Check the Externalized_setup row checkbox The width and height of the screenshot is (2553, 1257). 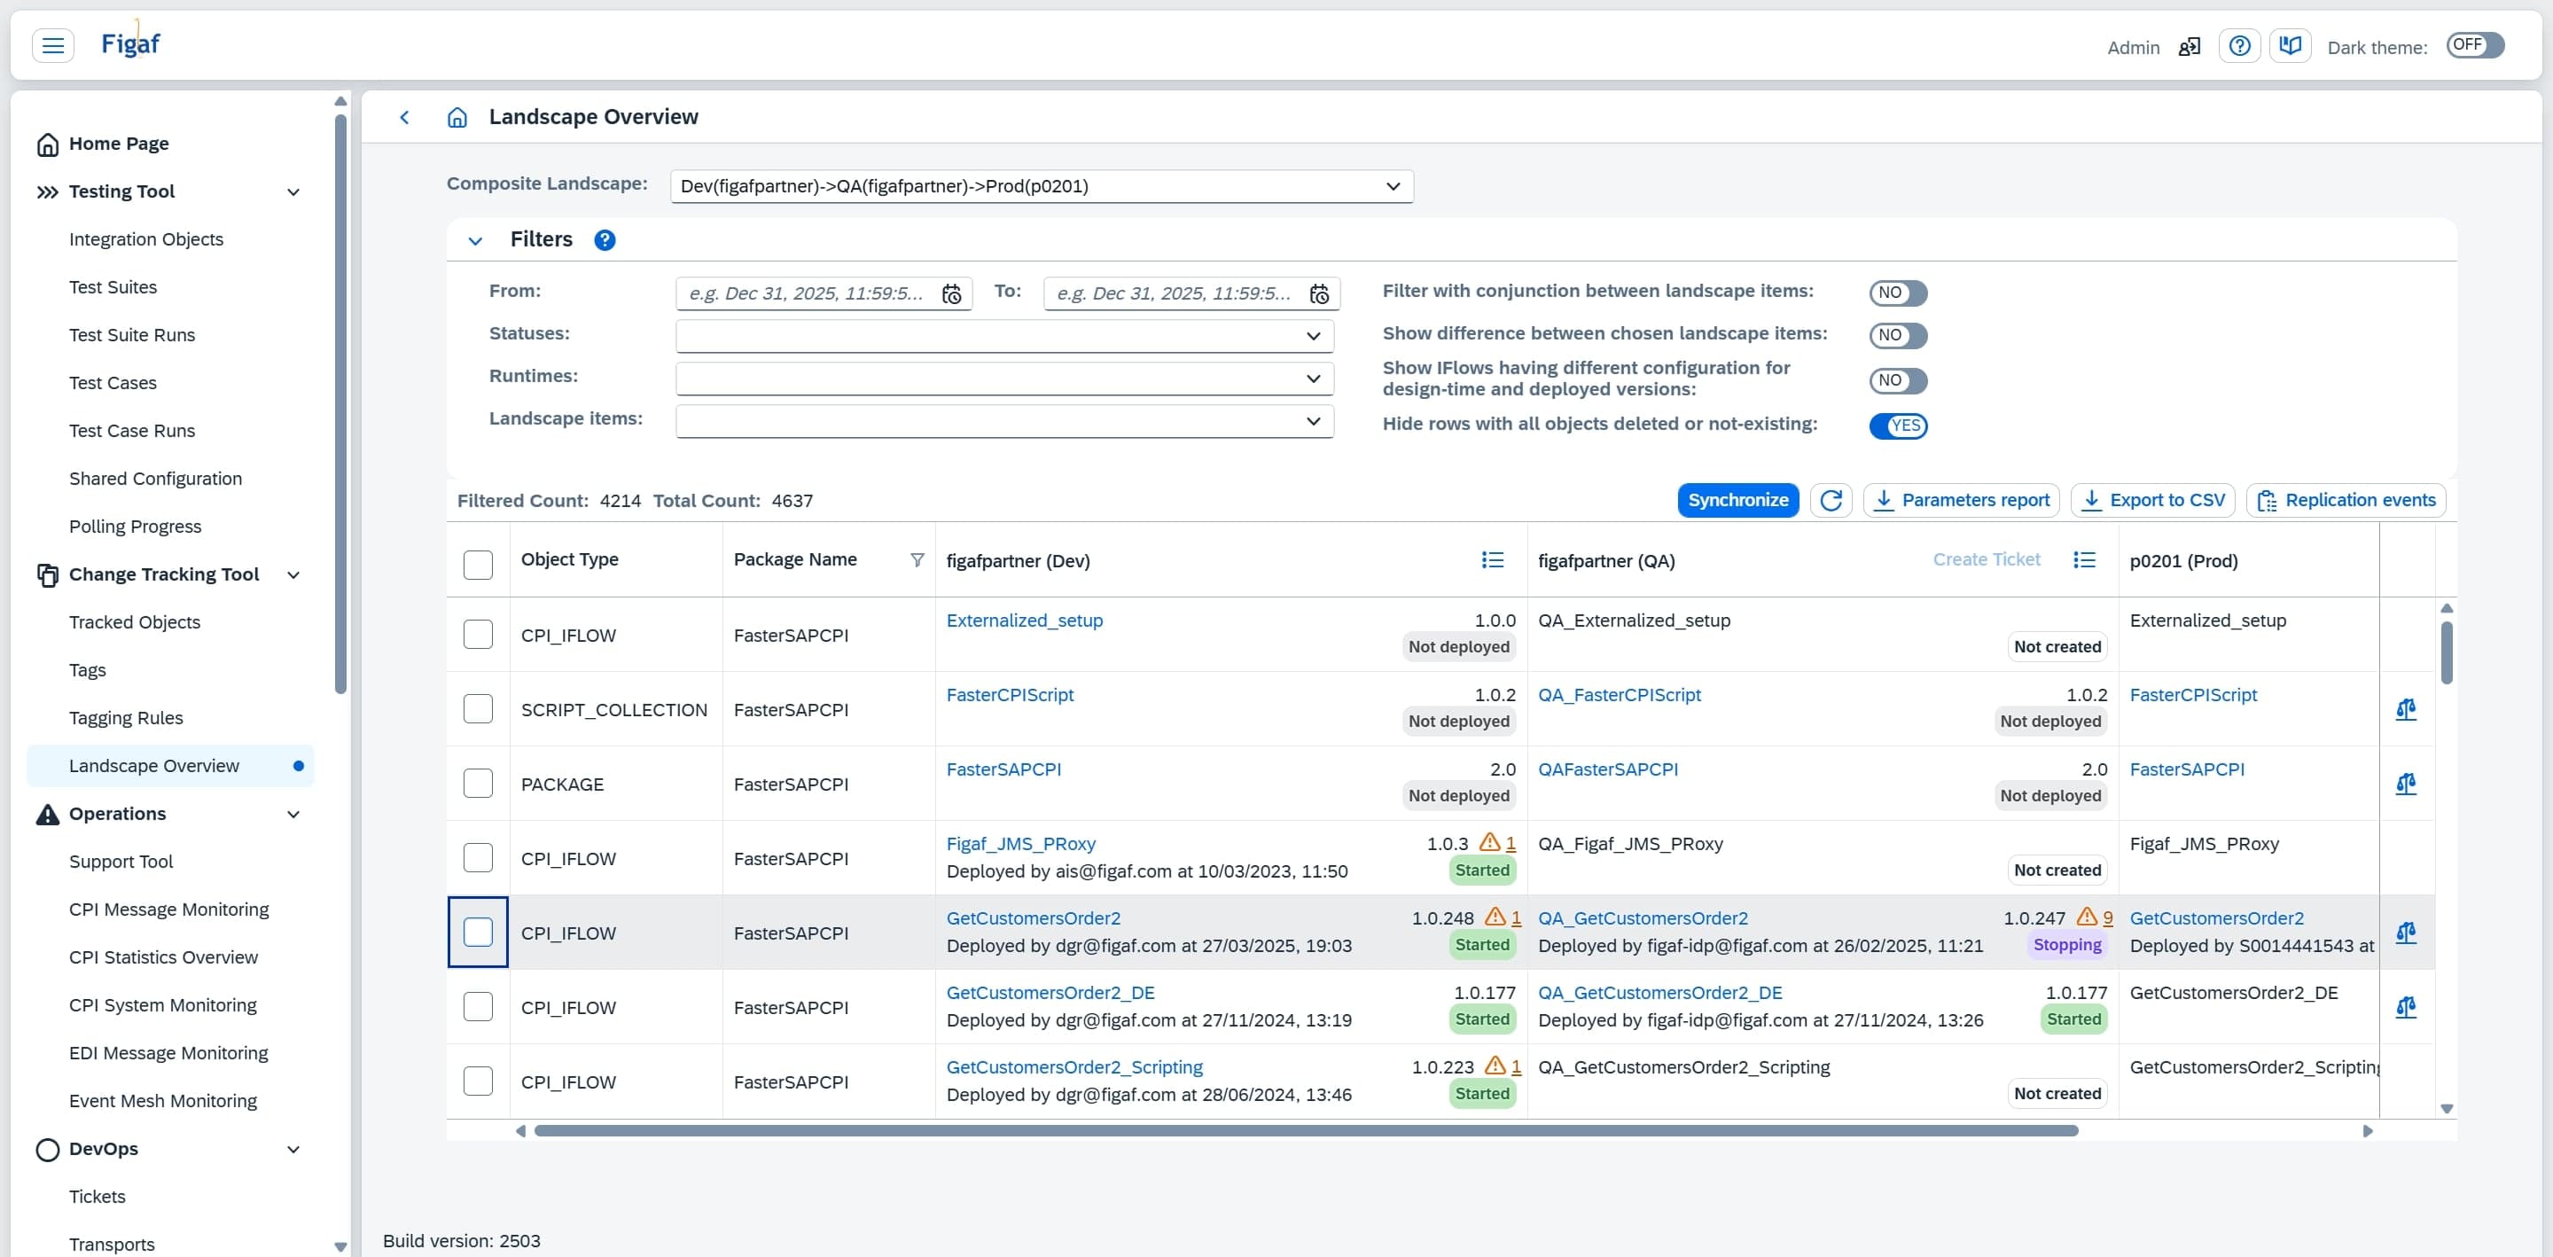tap(478, 635)
